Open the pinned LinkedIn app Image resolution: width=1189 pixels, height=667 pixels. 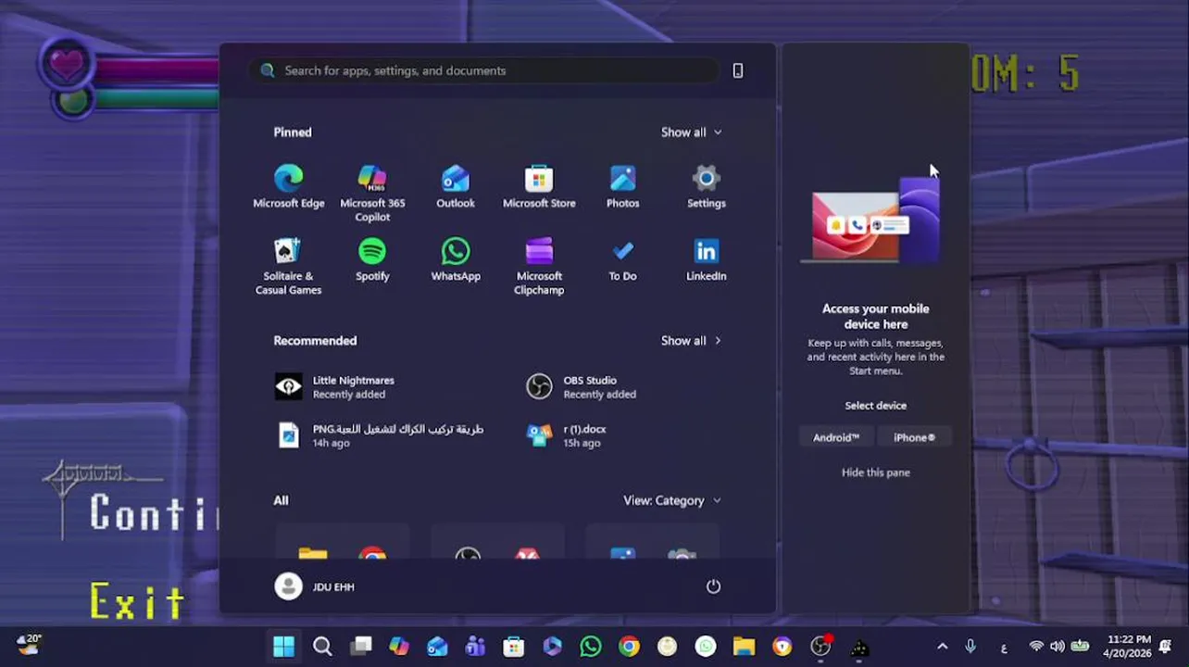706,260
